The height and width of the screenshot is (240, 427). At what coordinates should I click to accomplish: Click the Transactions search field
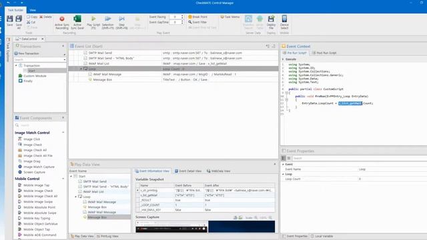point(38,59)
